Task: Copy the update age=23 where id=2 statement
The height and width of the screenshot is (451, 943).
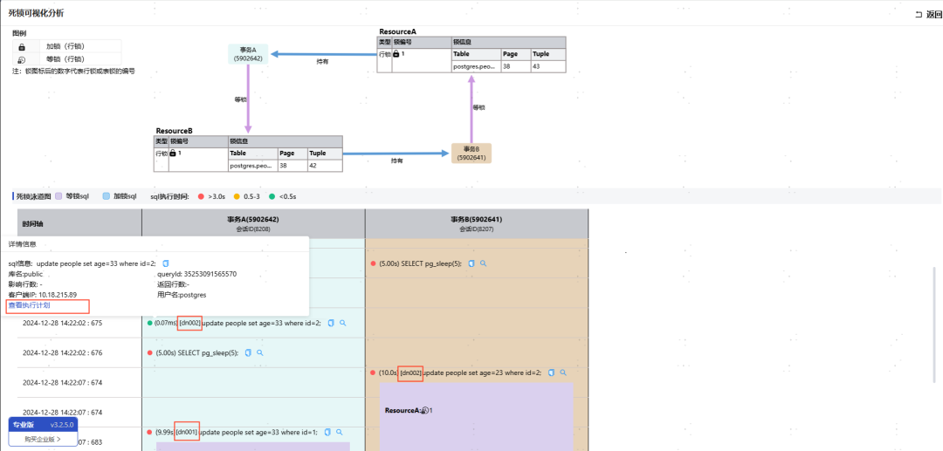Action: pyautogui.click(x=551, y=372)
